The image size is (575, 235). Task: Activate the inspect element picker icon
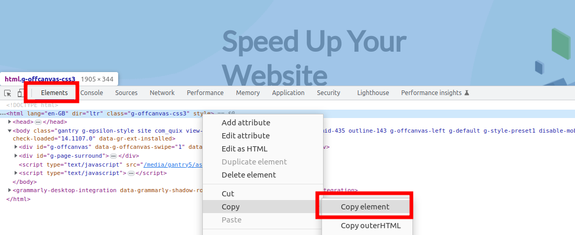pyautogui.click(x=7, y=93)
